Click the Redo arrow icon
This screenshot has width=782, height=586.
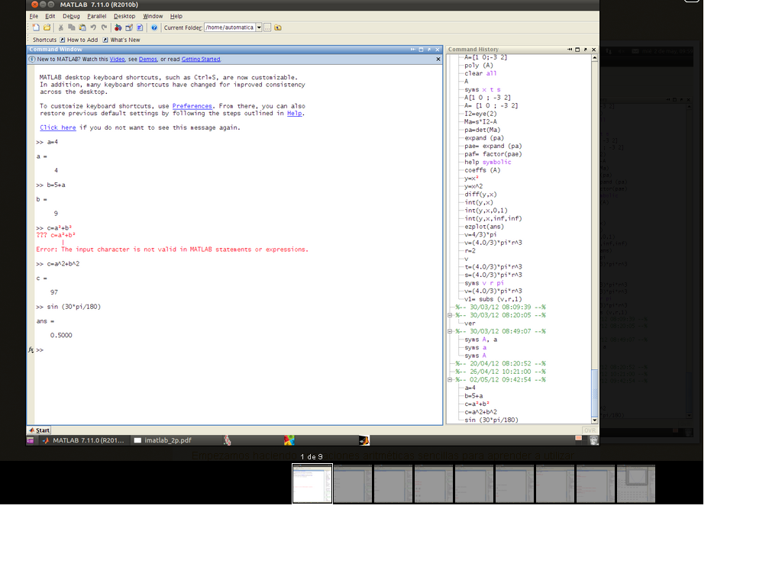(104, 27)
